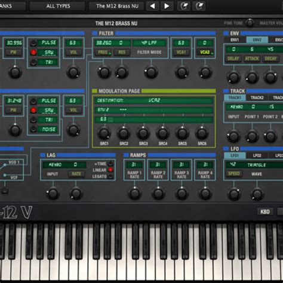Adjust the Fine Tune knob

250,23
